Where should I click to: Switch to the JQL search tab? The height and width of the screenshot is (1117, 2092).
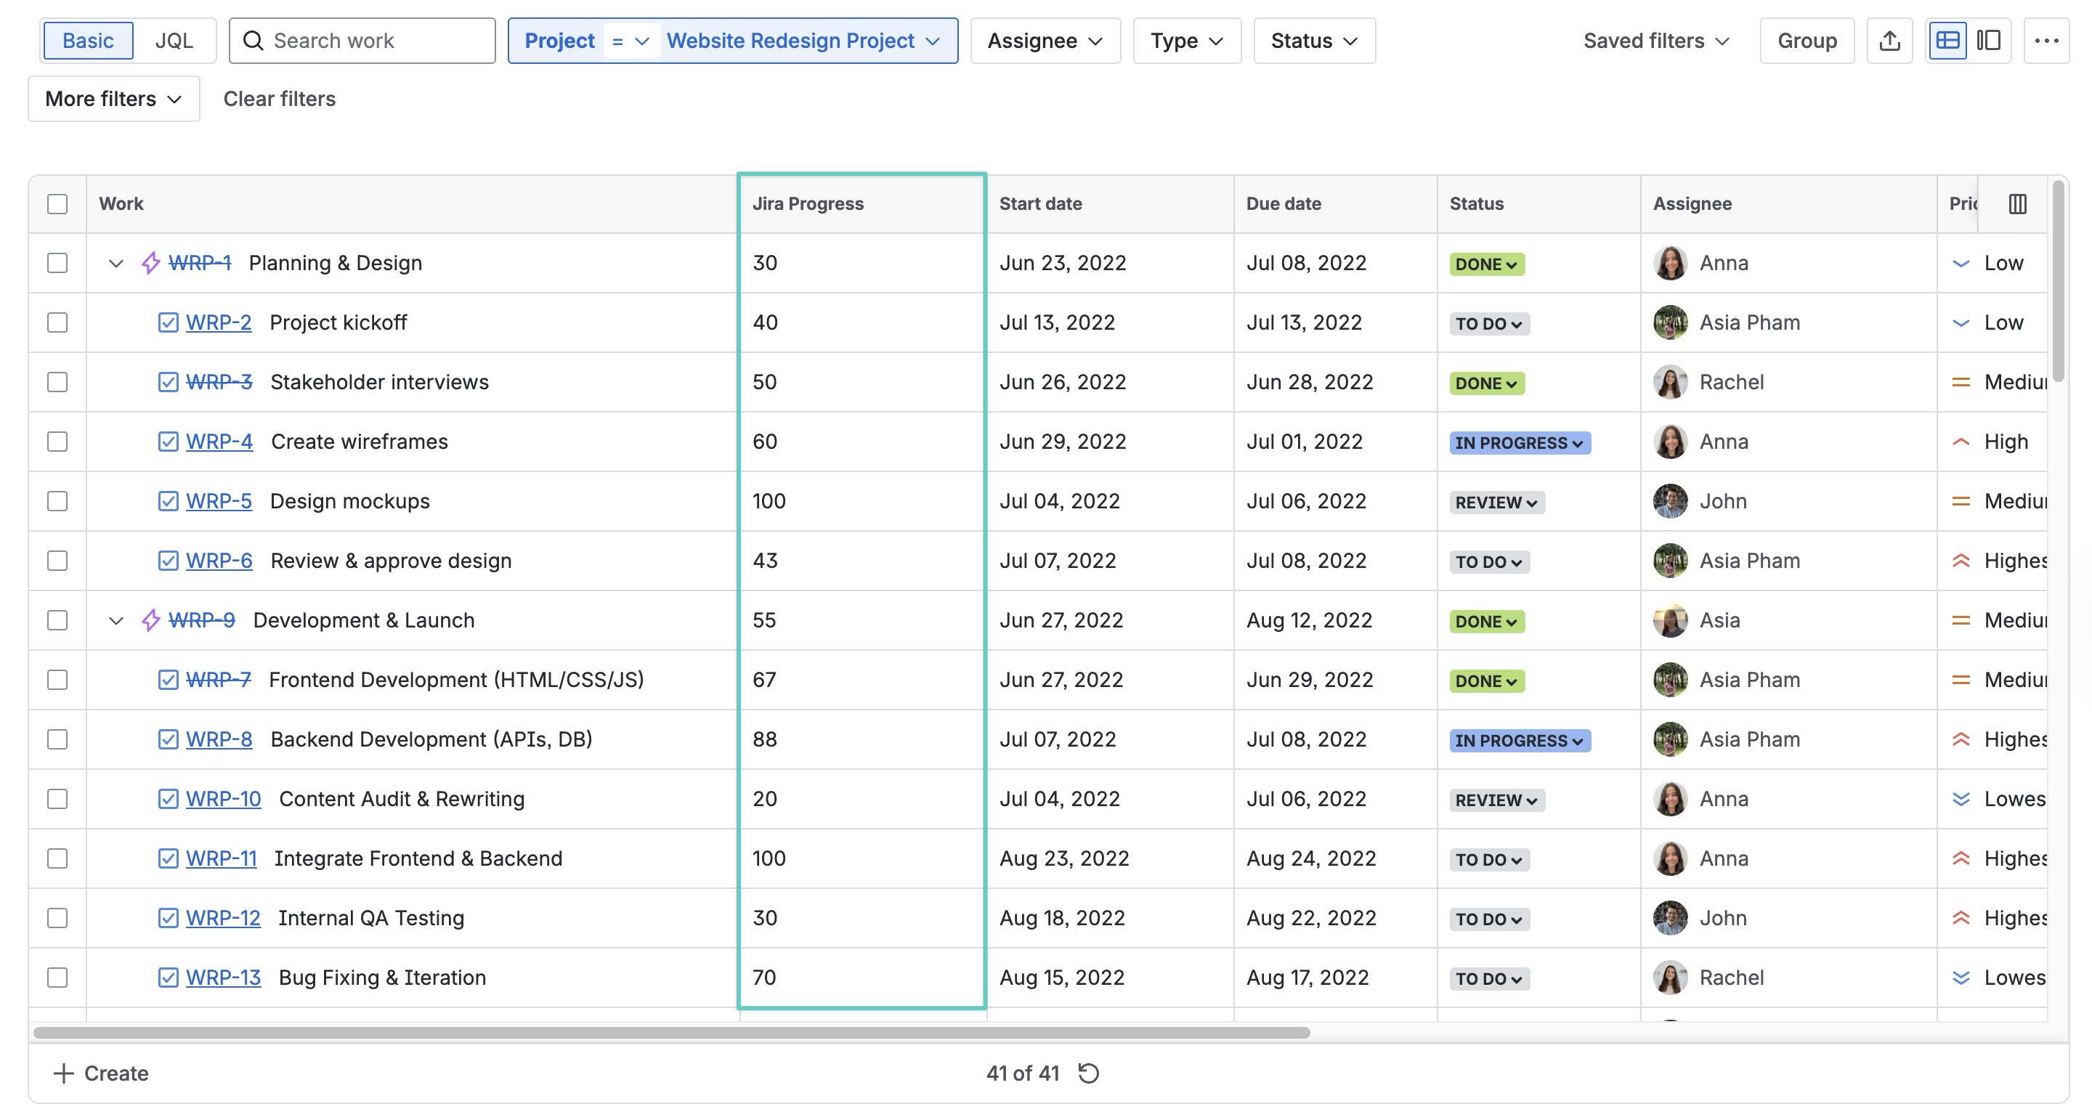[x=174, y=41]
